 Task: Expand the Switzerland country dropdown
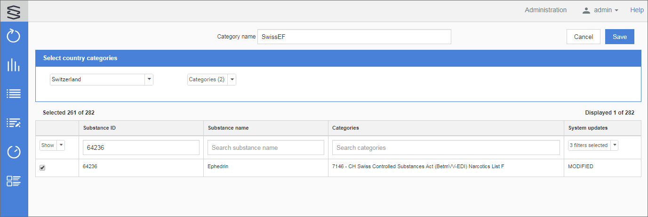point(149,79)
